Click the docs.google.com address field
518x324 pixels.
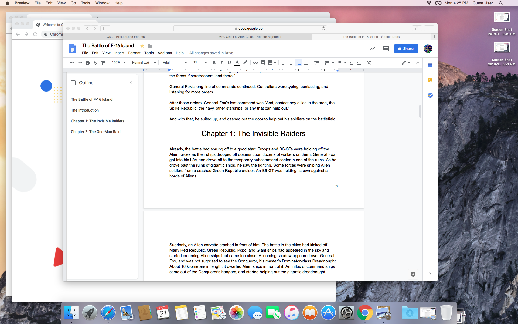click(x=250, y=28)
